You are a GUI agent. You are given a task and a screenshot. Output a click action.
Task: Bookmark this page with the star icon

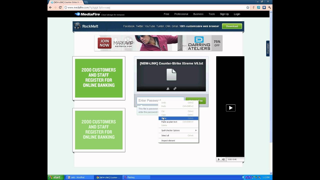click(x=248, y=7)
